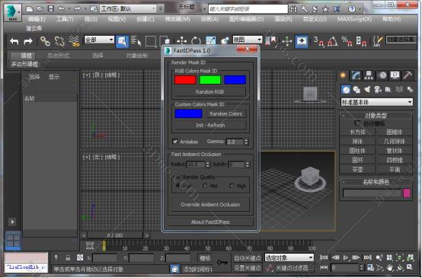Open the 标准基本体 primitive type dropdown
The width and height of the screenshot is (422, 278).
click(x=376, y=102)
